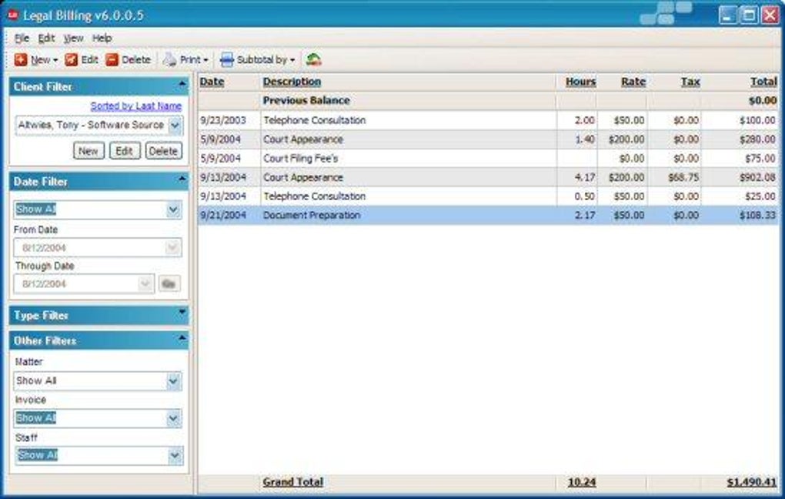Open the New dropdown arrow in toolbar
This screenshot has width=785, height=499.
[x=55, y=60]
